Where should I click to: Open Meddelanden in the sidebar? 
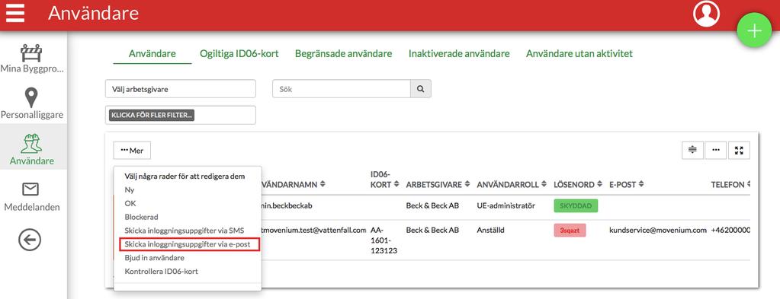pyautogui.click(x=32, y=197)
